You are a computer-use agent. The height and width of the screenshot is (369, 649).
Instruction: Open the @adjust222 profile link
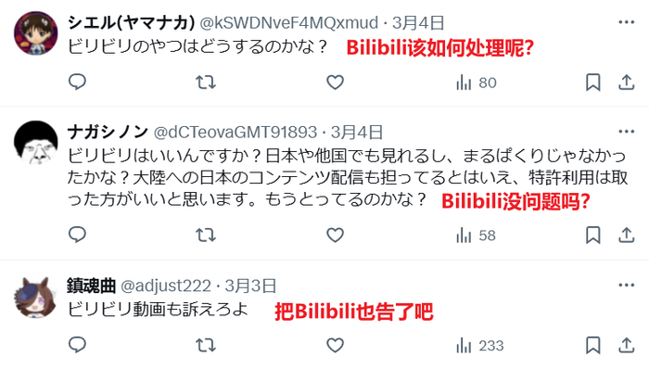click(166, 286)
